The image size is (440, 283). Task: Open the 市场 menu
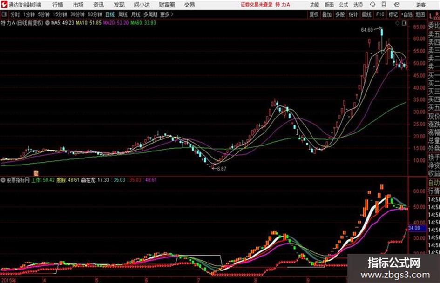pyautogui.click(x=78, y=5)
